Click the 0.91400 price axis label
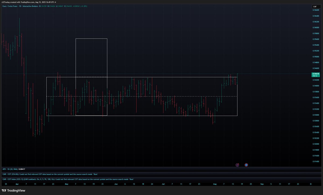The width and height of the screenshot is (323, 195). point(316,162)
